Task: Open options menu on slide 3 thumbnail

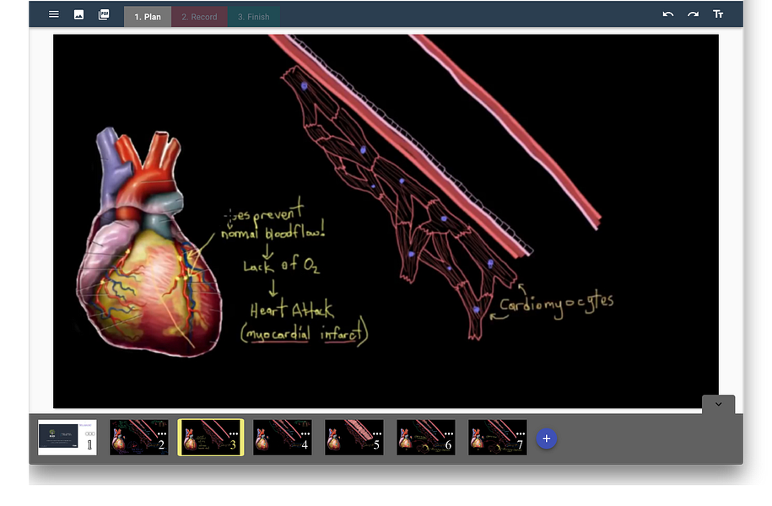Action: tap(234, 433)
